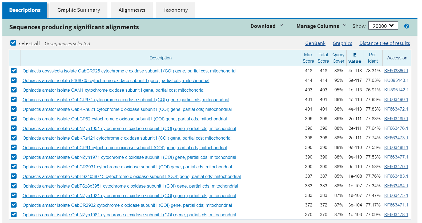Uncheck the isolate OAM1 row checkbox
This screenshot has width=422, height=223.
tap(14, 90)
